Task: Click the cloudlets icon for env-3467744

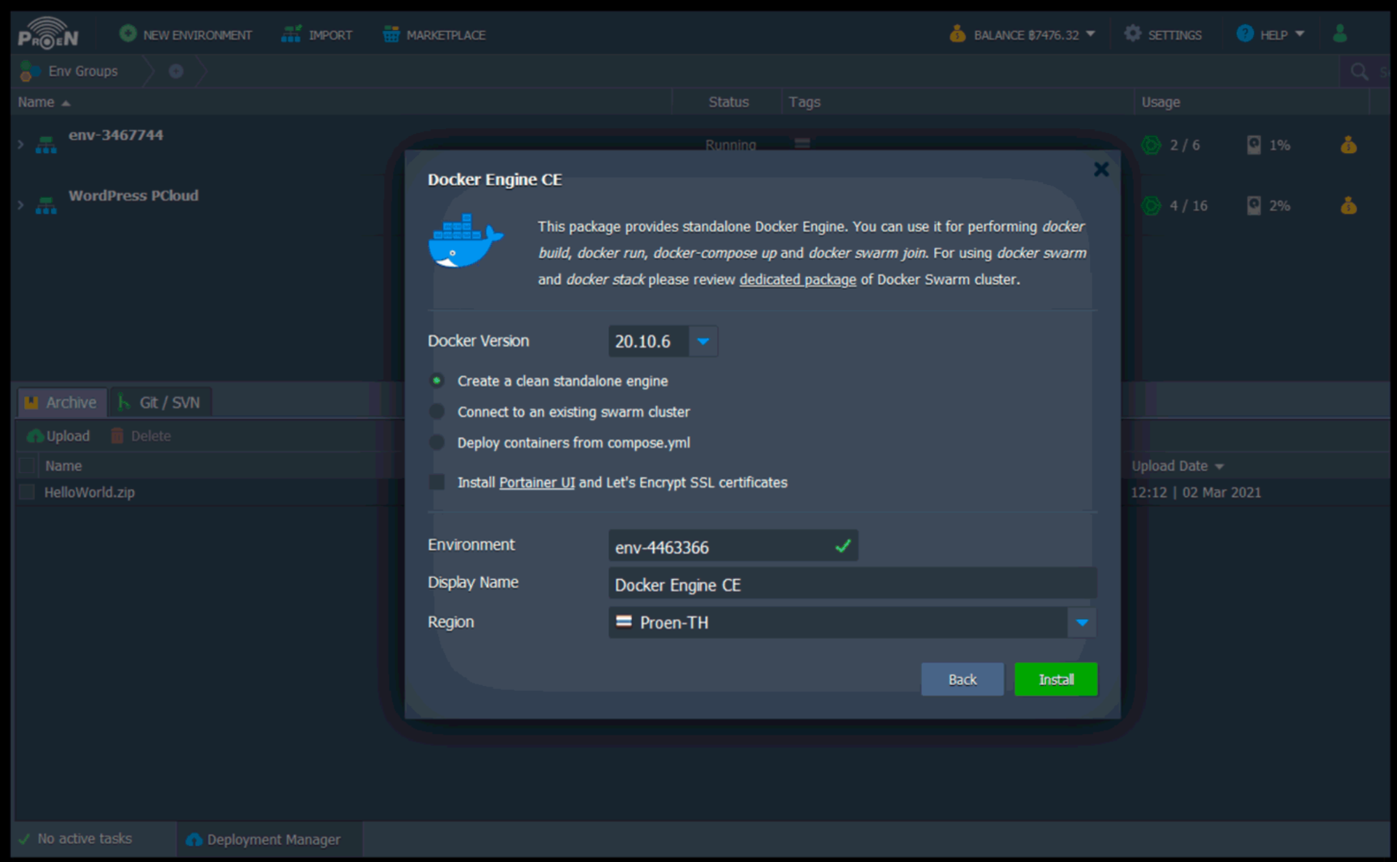Action: (1150, 145)
